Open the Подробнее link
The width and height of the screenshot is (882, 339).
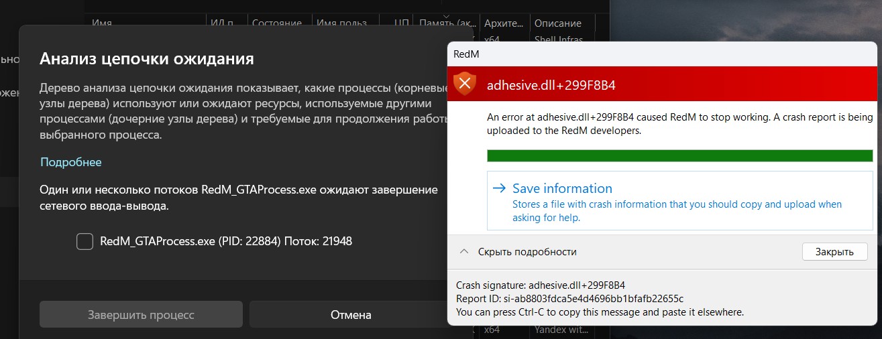(71, 162)
